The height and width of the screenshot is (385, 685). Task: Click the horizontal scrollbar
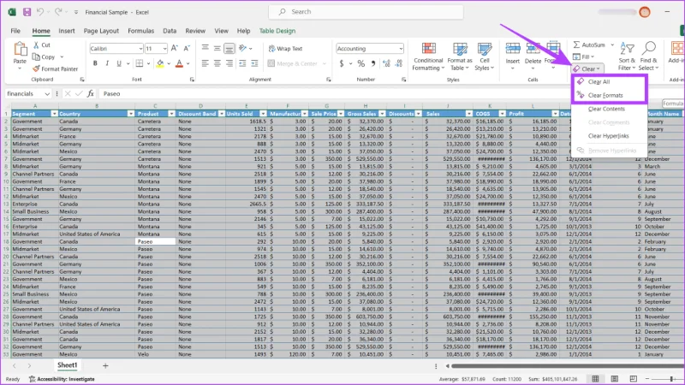click(568, 366)
